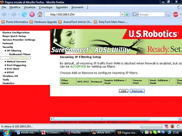Switch to Pagina iniz... Firefox taskbar button
The image size is (182, 136).
pyautogui.click(x=127, y=133)
